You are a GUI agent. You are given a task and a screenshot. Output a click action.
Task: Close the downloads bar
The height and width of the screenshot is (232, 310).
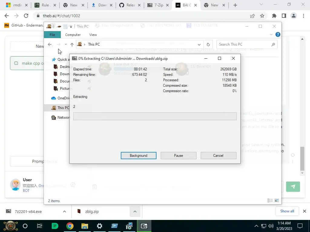point(305,211)
